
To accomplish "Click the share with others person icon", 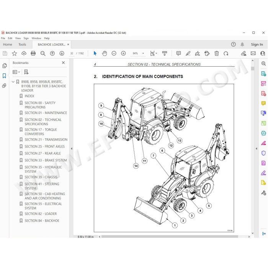I will (263, 54).
